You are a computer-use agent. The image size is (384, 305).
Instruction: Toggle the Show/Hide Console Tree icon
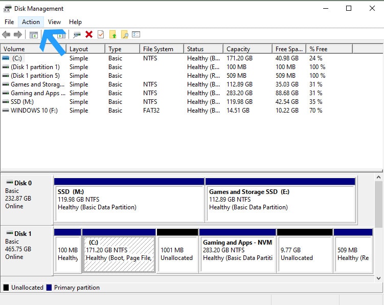34,35
